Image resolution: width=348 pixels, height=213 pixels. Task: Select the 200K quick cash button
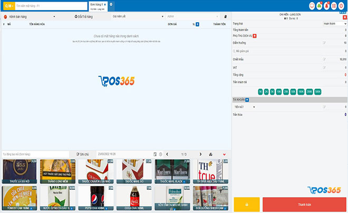tap(310, 92)
